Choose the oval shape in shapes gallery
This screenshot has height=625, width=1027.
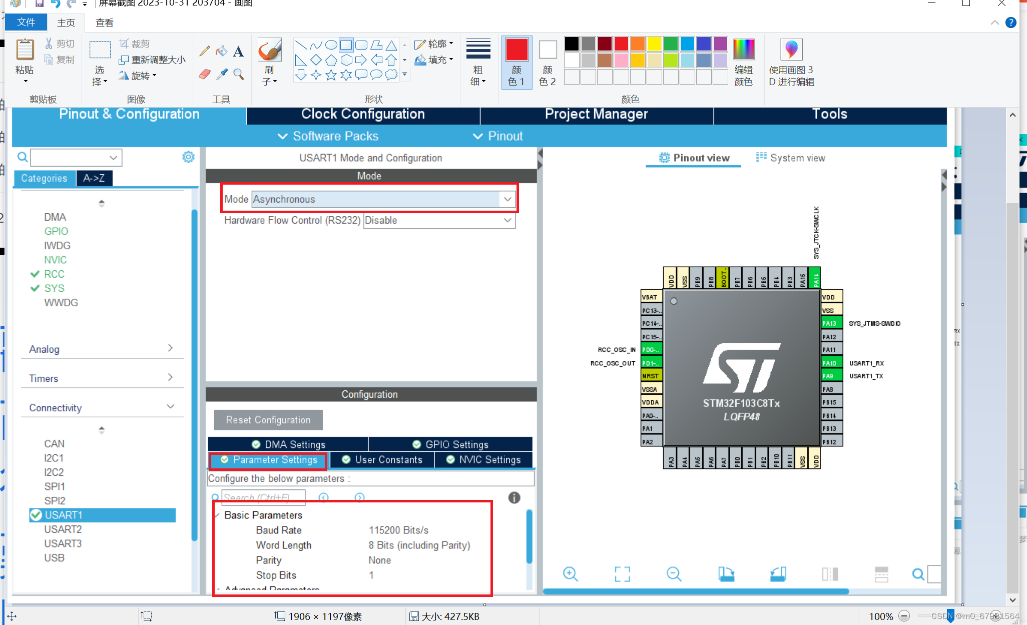331,45
